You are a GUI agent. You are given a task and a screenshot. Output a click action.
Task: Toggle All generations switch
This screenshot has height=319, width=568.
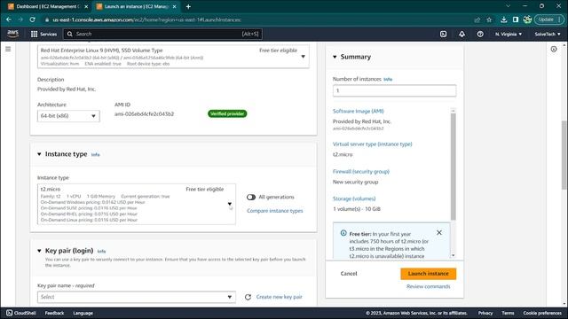pyautogui.click(x=251, y=197)
